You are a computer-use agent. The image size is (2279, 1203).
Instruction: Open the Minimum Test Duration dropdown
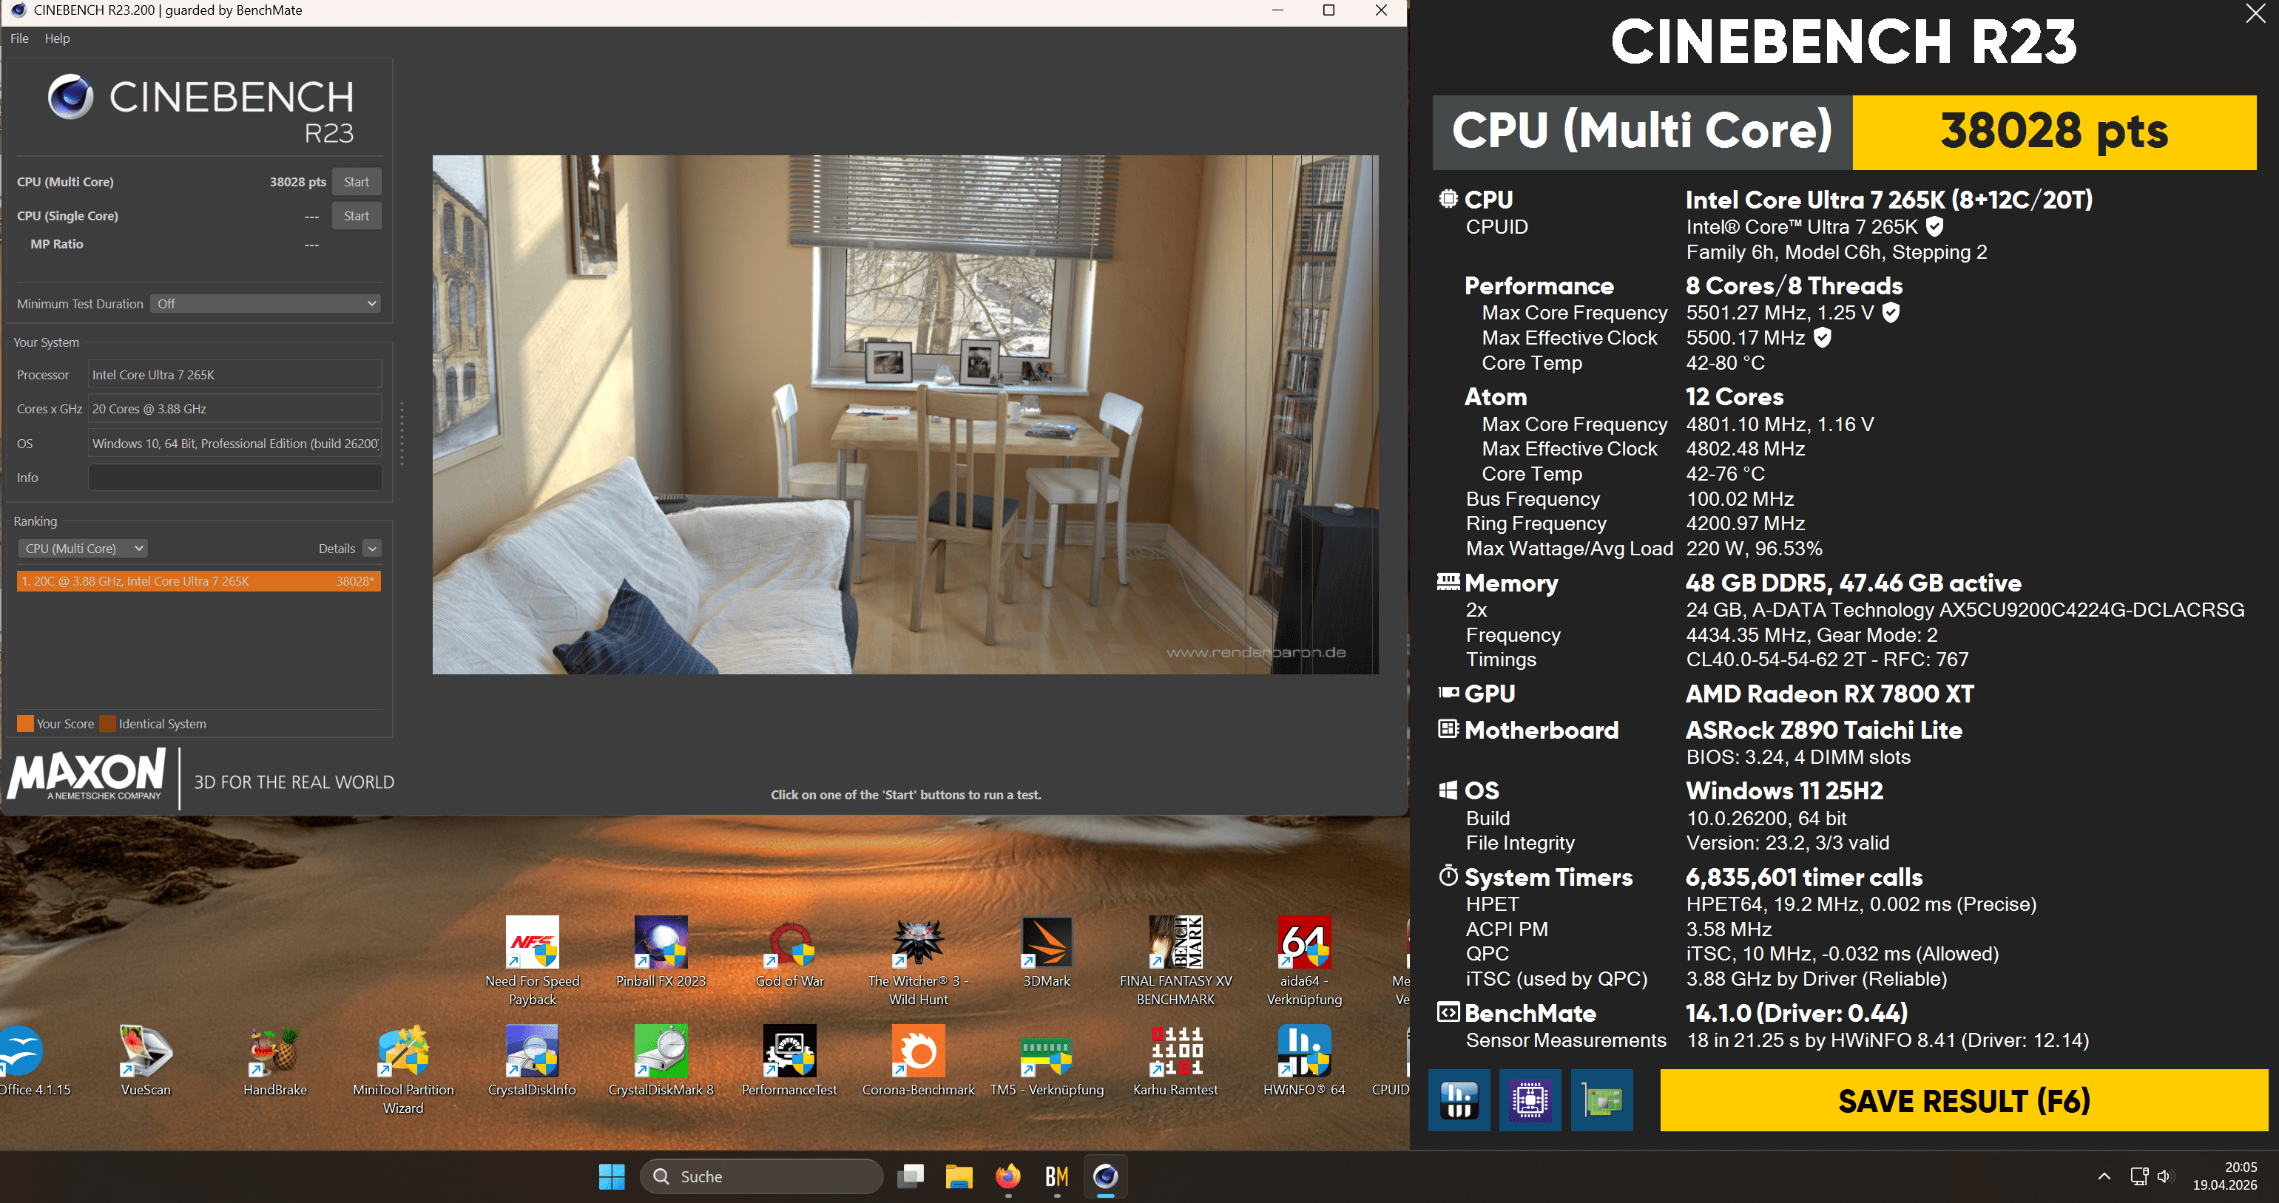tap(266, 303)
